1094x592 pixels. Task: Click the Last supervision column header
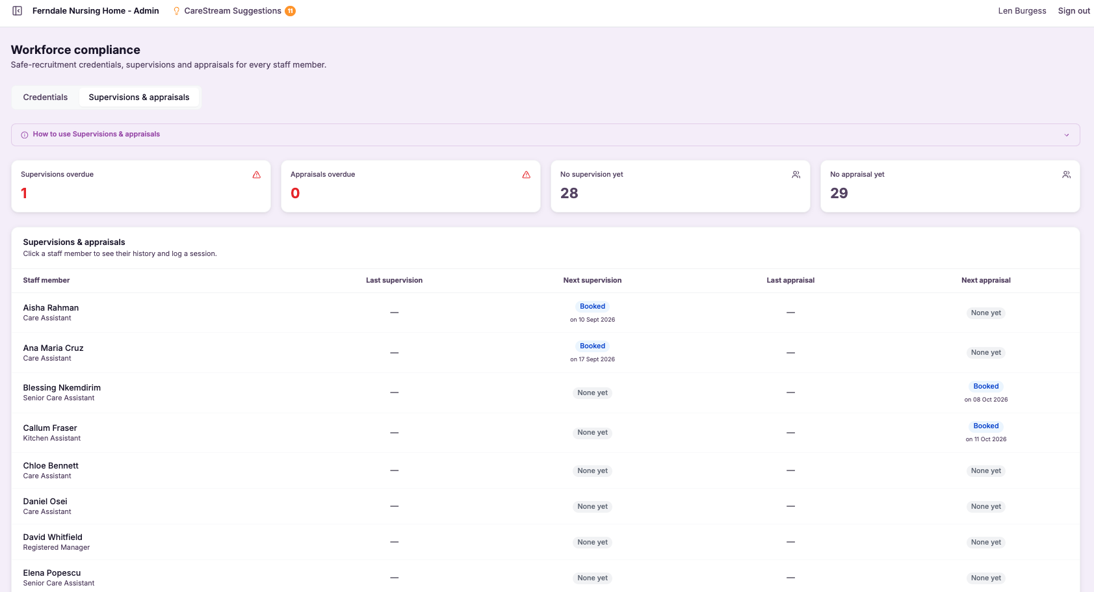[x=394, y=281]
